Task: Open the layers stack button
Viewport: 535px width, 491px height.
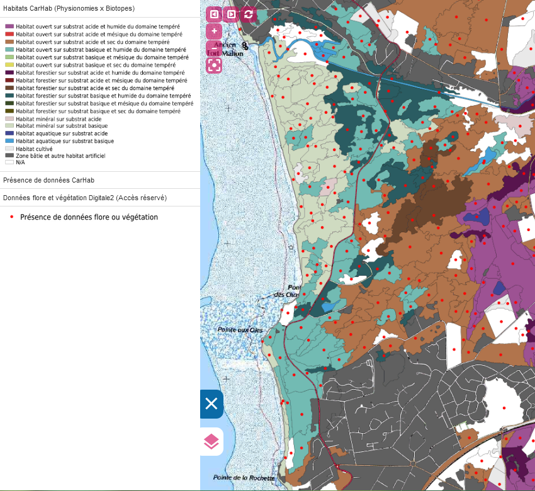Action: (x=211, y=442)
